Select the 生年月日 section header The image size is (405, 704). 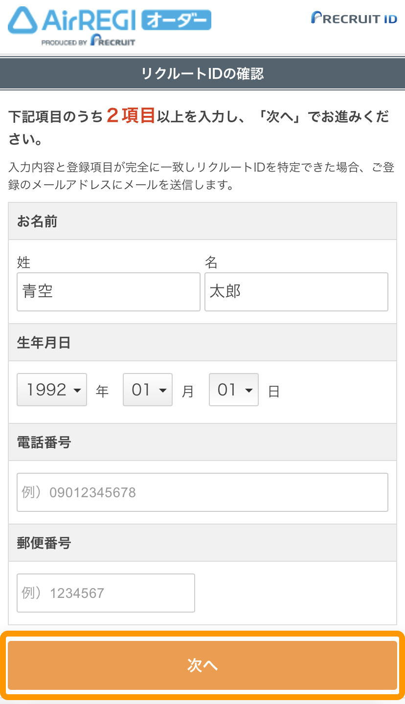pos(44,343)
